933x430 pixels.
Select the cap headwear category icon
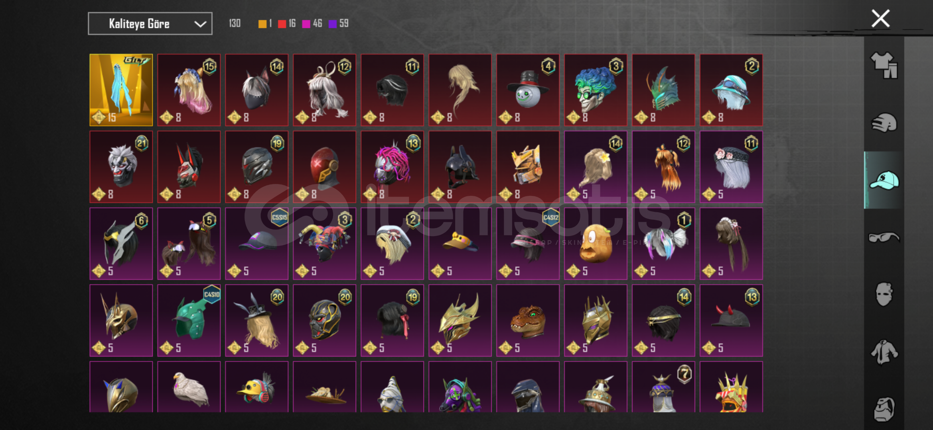tap(884, 180)
